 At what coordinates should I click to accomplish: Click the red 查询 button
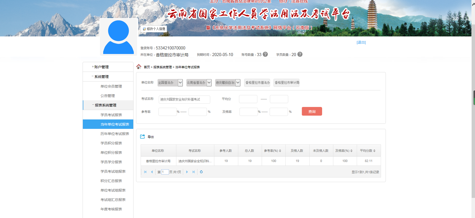tap(312, 112)
